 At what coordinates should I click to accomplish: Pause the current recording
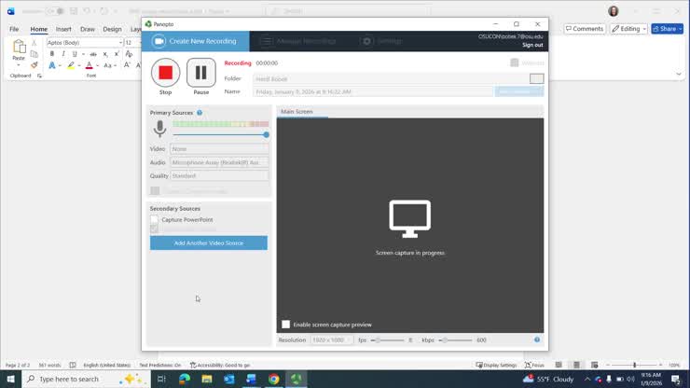point(200,73)
